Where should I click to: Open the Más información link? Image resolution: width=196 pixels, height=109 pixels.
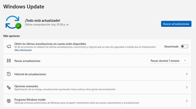[x=23, y=50]
